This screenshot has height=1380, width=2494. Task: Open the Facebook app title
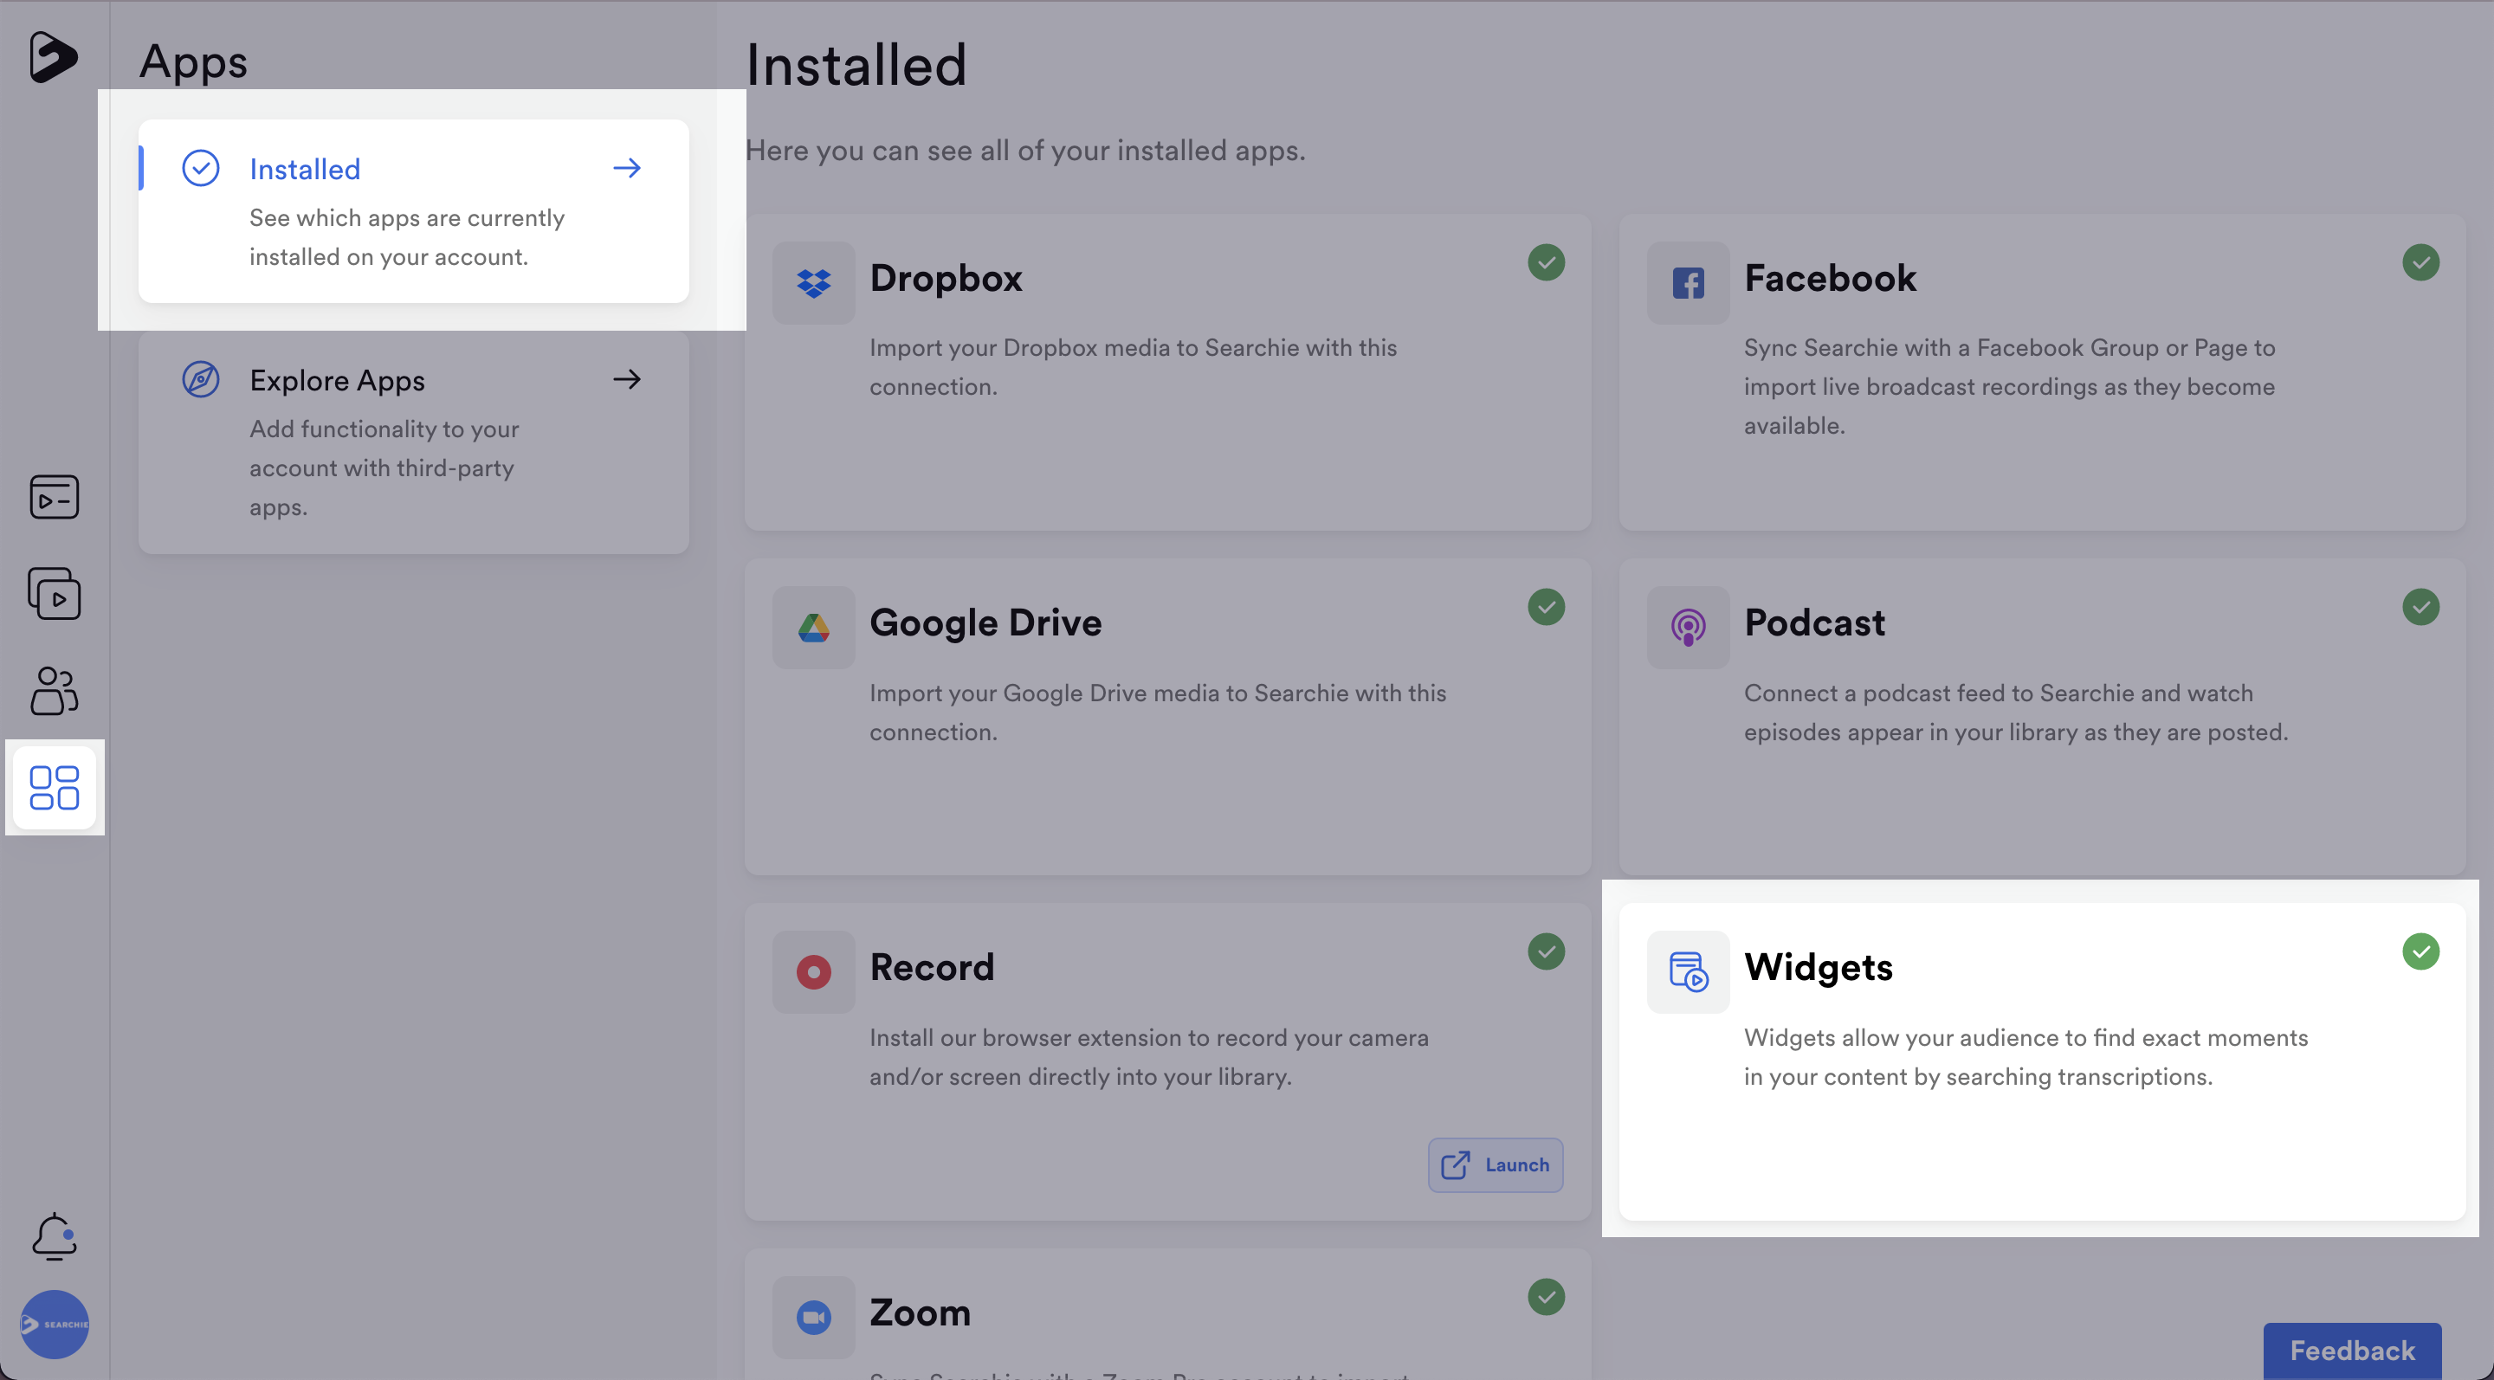click(x=1830, y=278)
